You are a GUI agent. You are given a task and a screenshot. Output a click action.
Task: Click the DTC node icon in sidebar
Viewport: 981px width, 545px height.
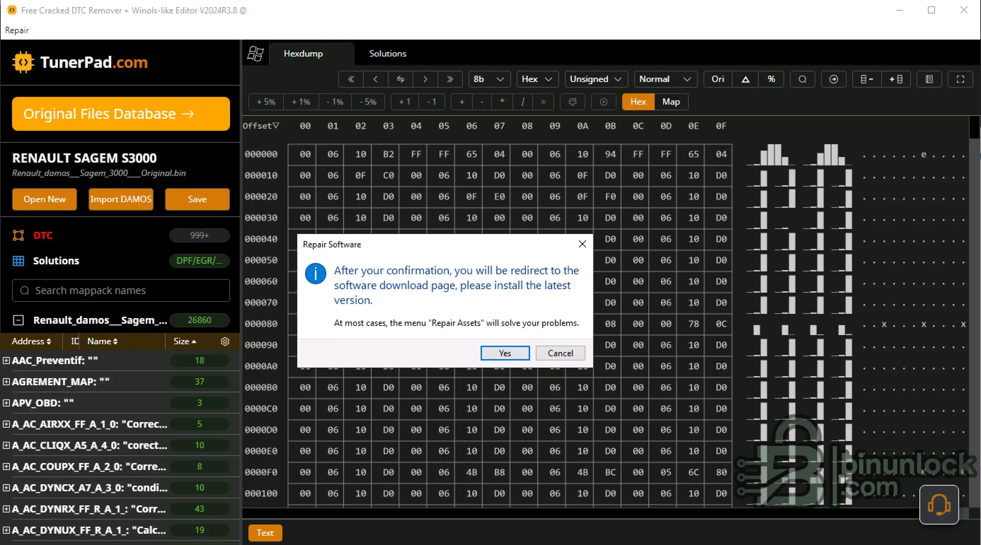(x=18, y=235)
